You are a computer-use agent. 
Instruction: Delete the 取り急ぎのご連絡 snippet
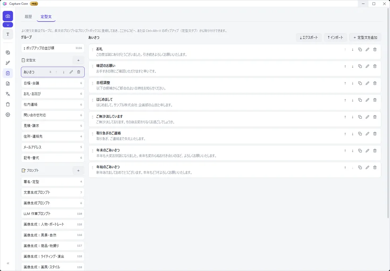(375, 134)
